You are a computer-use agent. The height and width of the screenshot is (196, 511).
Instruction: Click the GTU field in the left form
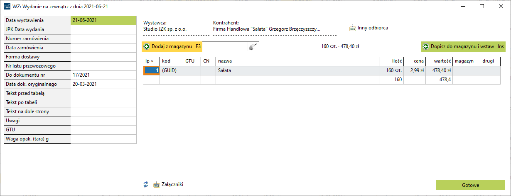tap(103, 130)
